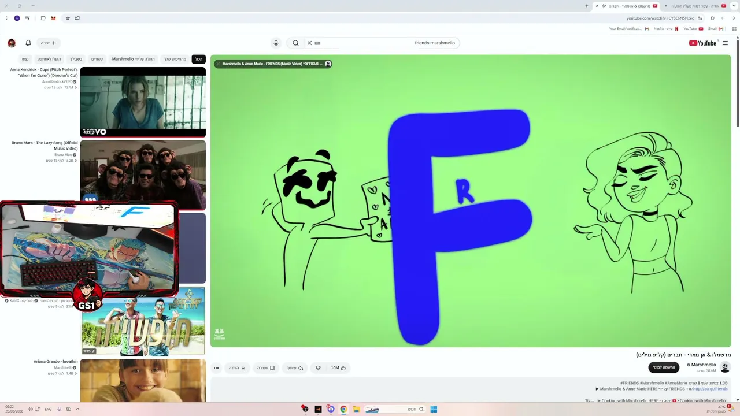Click the YouTube search input field
740x416 pixels.
pyautogui.click(x=387, y=43)
